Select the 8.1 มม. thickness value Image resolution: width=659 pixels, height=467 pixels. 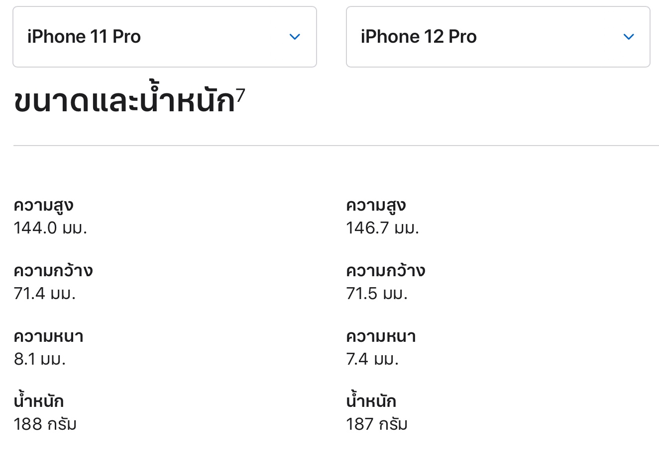[x=40, y=359]
